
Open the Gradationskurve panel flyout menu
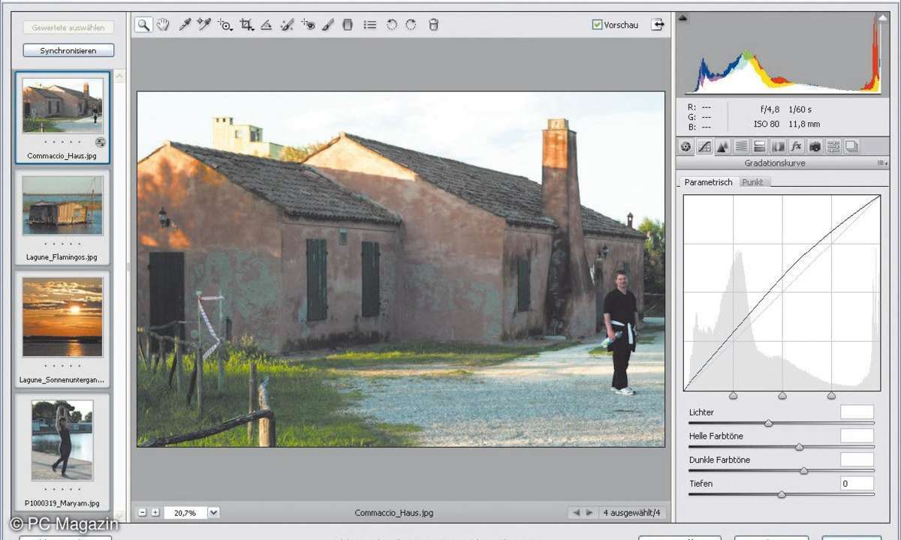coord(881,163)
